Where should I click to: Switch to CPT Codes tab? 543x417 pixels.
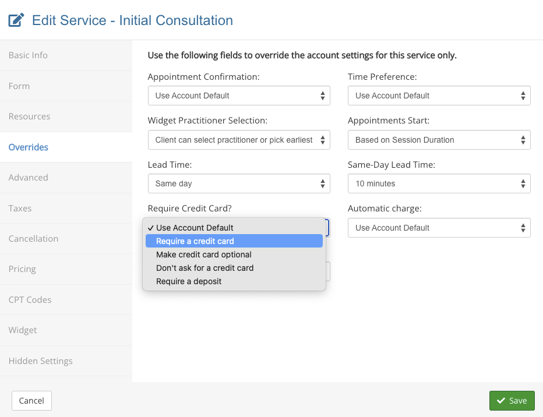[x=30, y=300]
